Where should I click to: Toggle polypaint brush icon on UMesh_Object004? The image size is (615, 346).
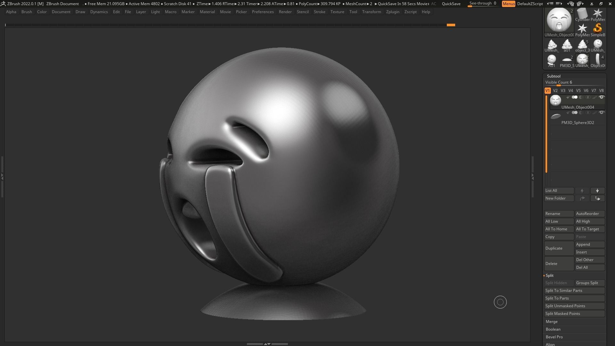[594, 97]
